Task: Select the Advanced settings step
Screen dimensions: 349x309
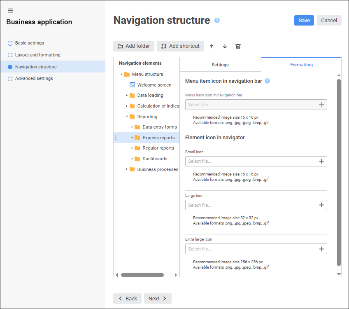Action: coord(34,79)
